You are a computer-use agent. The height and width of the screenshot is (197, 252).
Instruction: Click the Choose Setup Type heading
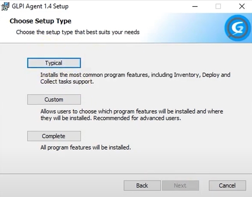(x=40, y=21)
